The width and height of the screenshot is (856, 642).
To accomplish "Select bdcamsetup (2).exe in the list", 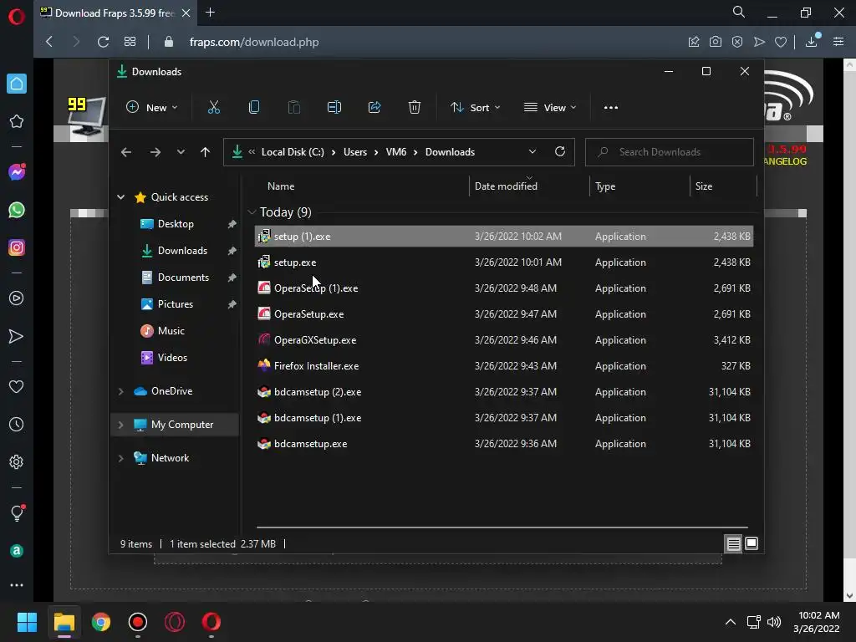I will 503,392.
